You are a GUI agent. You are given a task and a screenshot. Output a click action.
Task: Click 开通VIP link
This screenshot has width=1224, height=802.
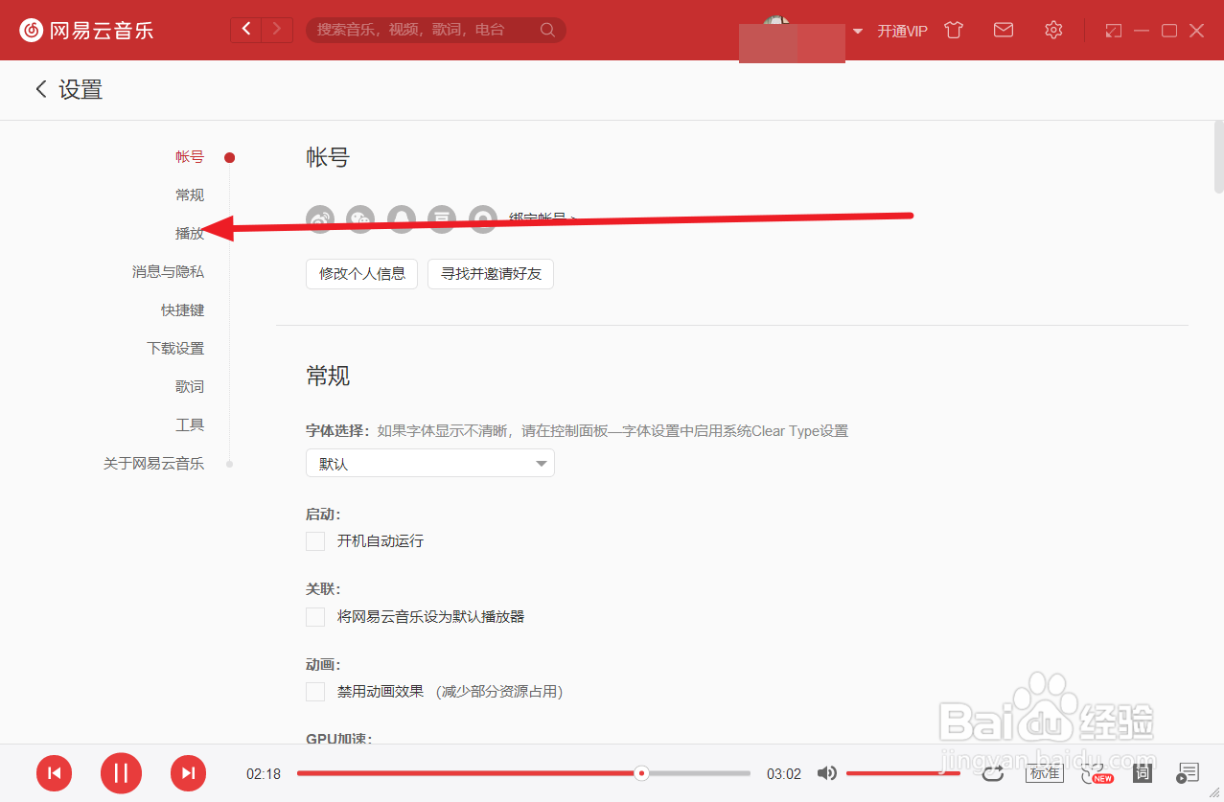(x=903, y=31)
